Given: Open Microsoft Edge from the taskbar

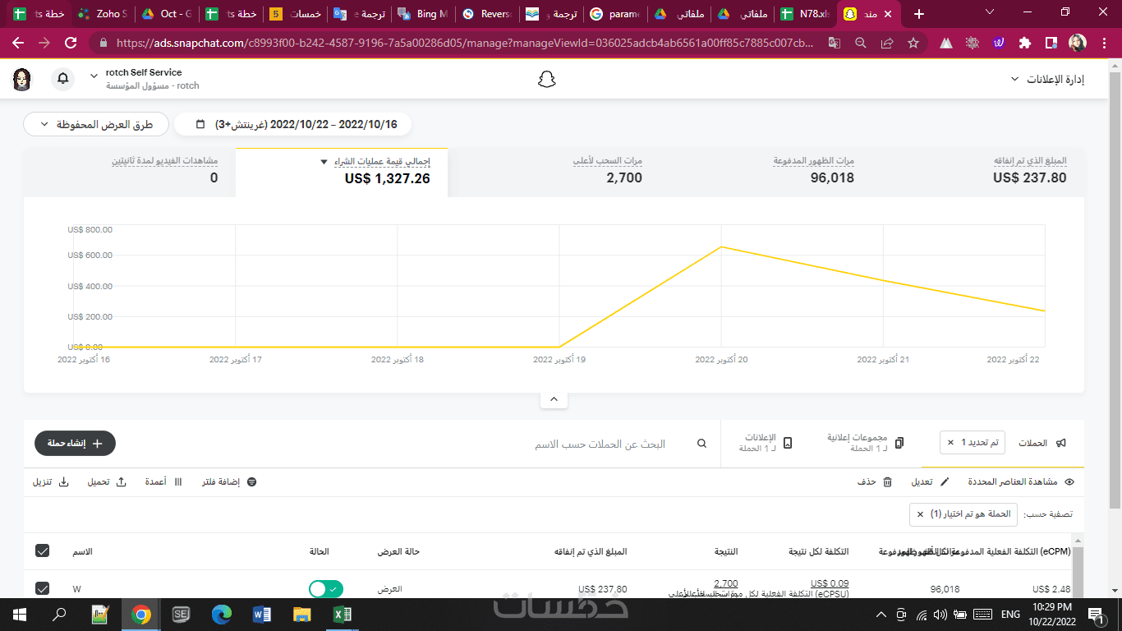Looking at the screenshot, I should tap(222, 614).
